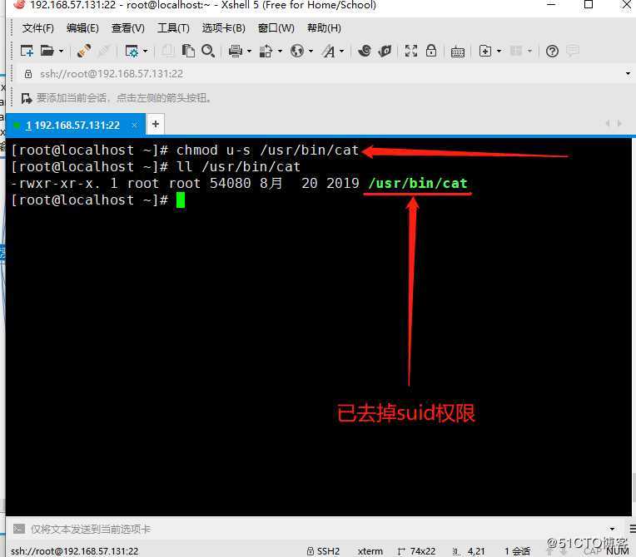Image resolution: width=636 pixels, height=557 pixels.
Task: Click the 1 会话 status entry
Action: click(x=517, y=551)
